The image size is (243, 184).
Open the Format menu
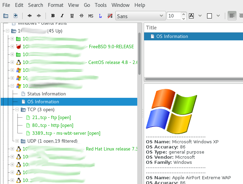tap(55, 5)
